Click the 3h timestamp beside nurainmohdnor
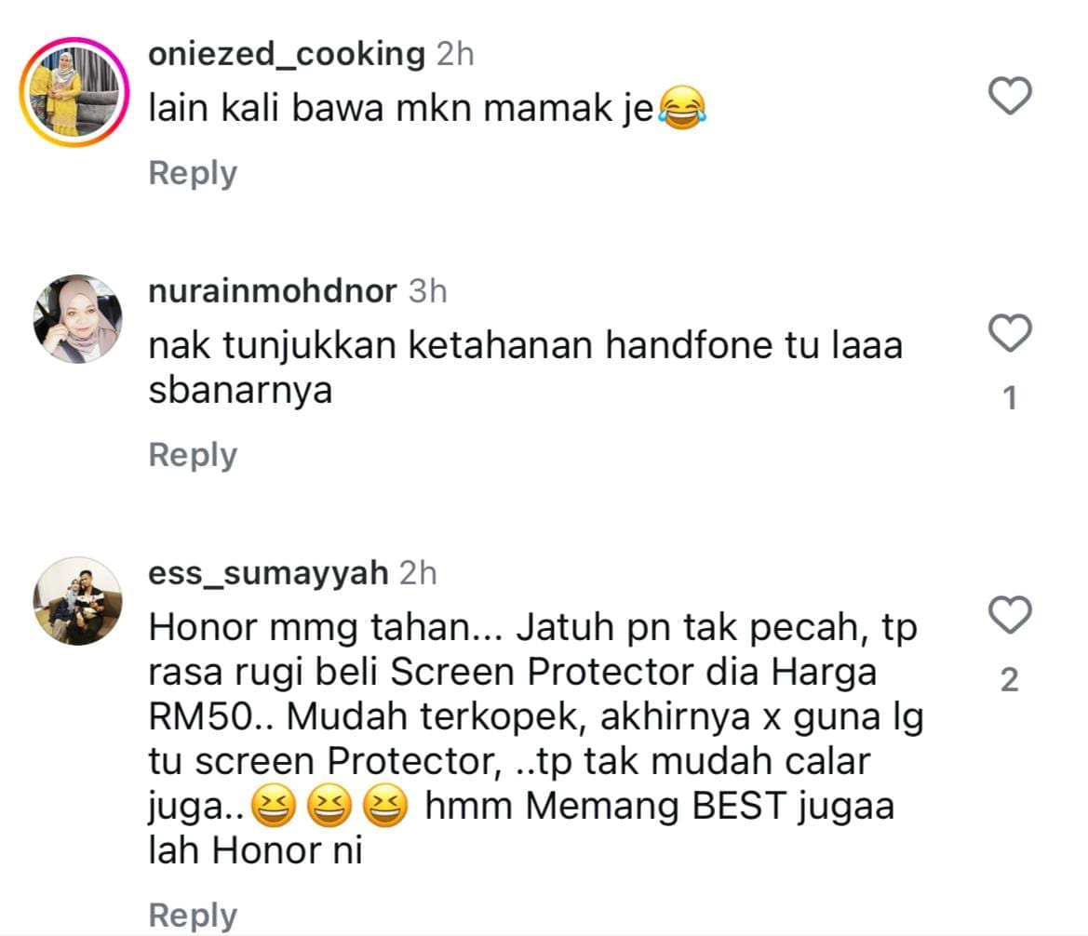The image size is (1088, 936). tap(427, 291)
